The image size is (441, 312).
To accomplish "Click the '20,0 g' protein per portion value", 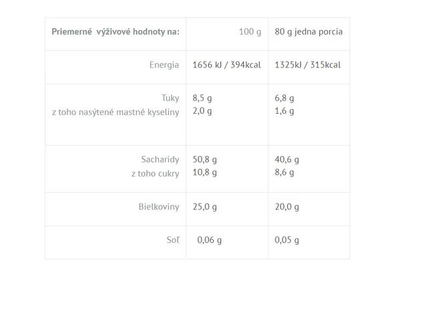I will click(287, 207).
